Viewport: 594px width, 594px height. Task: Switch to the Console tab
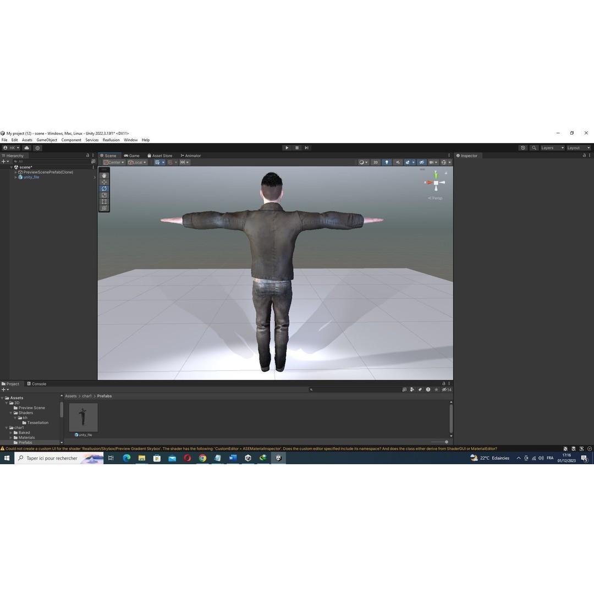click(36, 384)
